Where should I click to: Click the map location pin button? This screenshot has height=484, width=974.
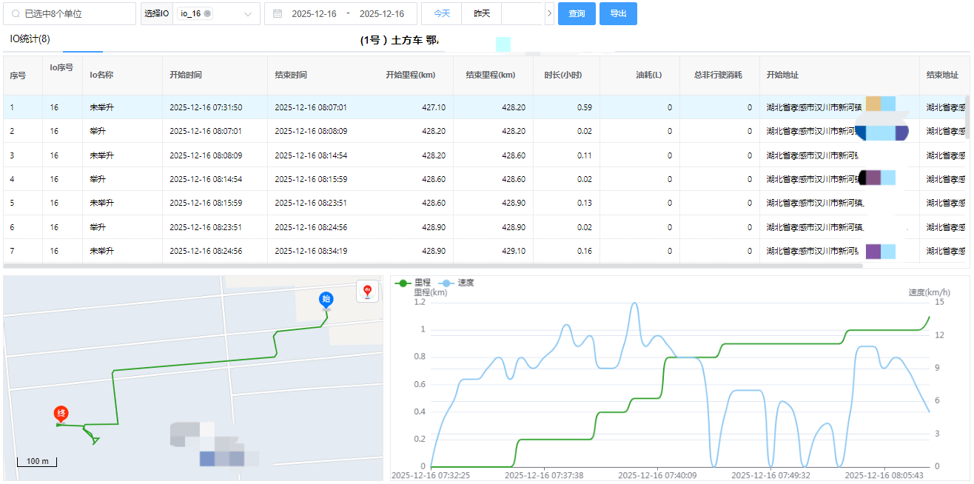367,292
